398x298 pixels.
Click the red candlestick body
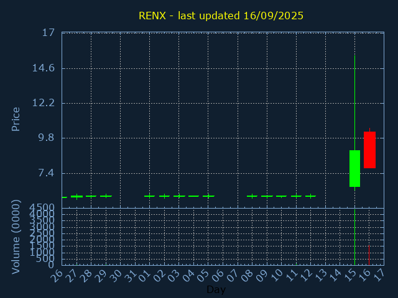pos(369,150)
